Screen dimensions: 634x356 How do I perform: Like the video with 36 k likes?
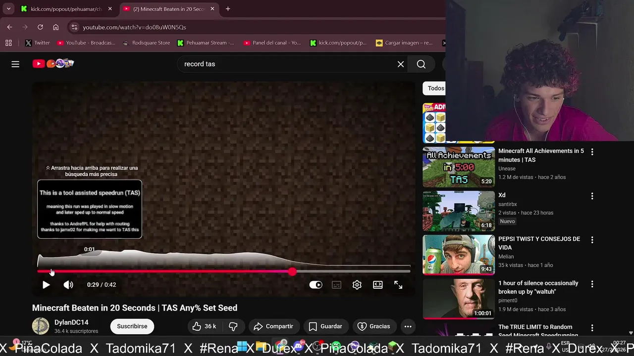(x=205, y=326)
